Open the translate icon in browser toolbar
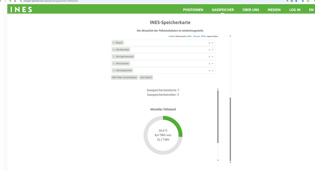Image resolution: width=315 pixels, height=171 pixels. click(x=303, y=1)
